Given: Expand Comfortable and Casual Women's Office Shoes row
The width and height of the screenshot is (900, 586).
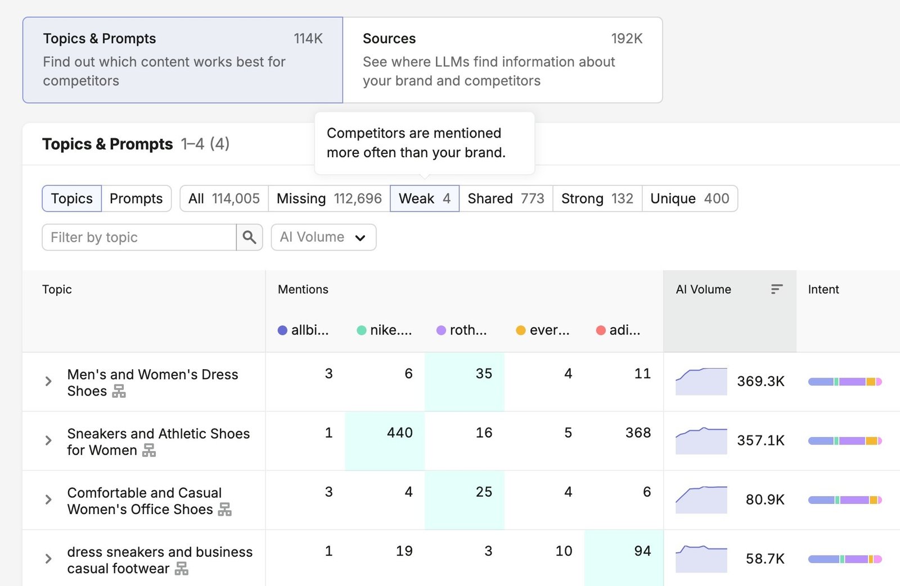Looking at the screenshot, I should 48,499.
